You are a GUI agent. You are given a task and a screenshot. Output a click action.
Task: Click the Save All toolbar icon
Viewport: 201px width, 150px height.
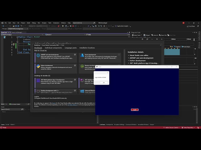18,26
